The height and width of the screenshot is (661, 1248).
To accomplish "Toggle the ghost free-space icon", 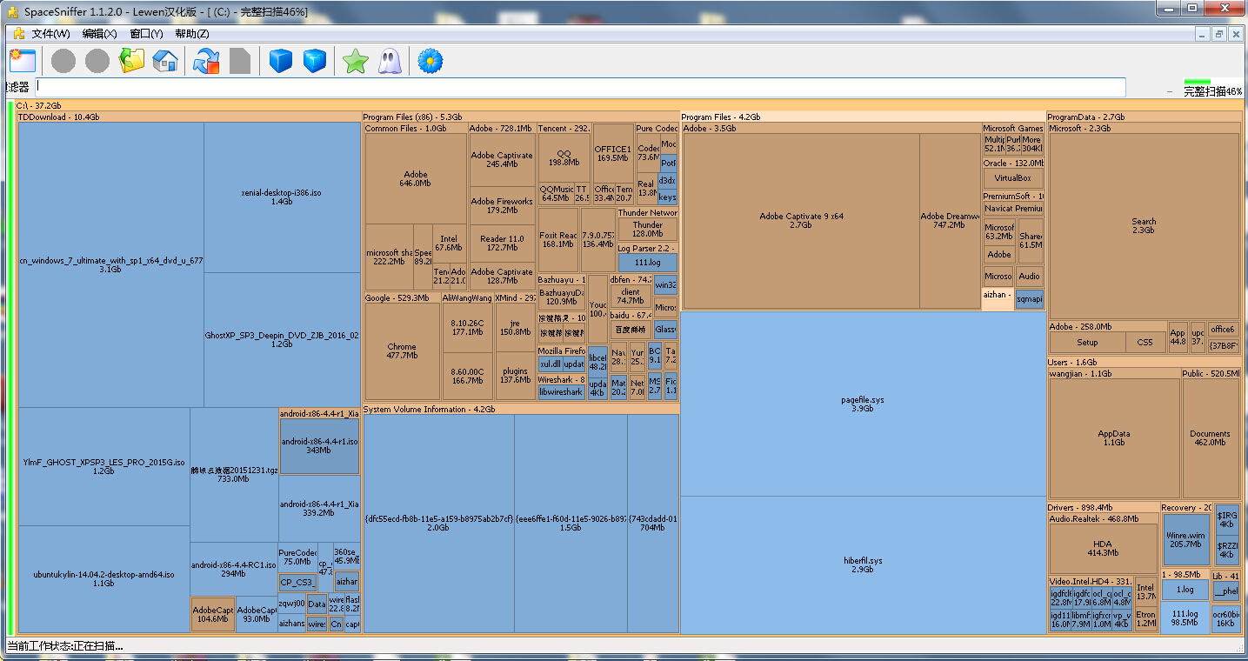I will point(389,61).
